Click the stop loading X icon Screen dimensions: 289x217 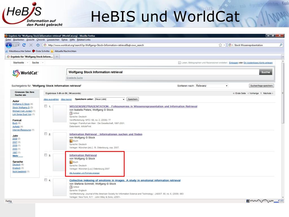(x=31, y=45)
